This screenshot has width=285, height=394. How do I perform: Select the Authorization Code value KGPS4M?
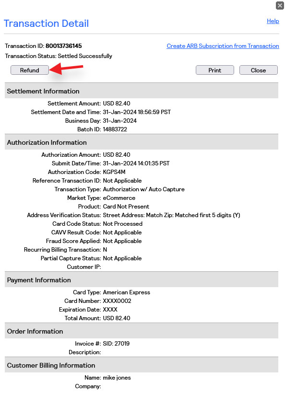point(114,172)
